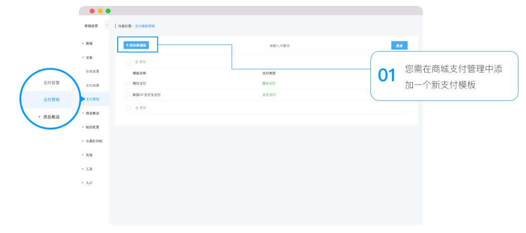The image size is (526, 233).
Task: Open 交易设置 in the sidebar
Action: (93, 72)
